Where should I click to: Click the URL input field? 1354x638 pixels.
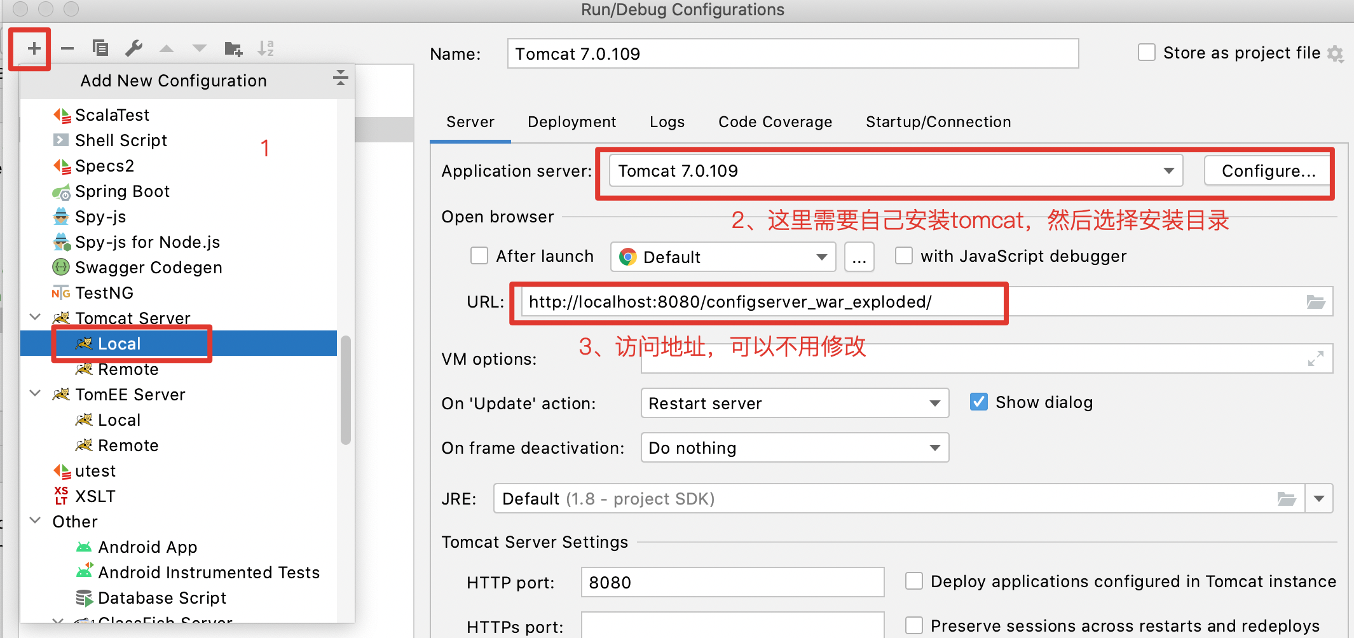click(927, 302)
